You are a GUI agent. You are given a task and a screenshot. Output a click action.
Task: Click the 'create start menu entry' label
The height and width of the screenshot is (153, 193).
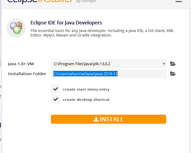click(86, 89)
